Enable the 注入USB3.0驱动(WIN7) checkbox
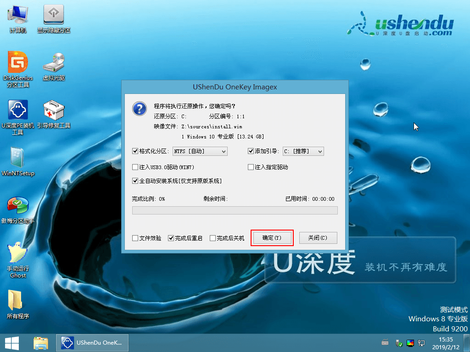 click(x=135, y=167)
